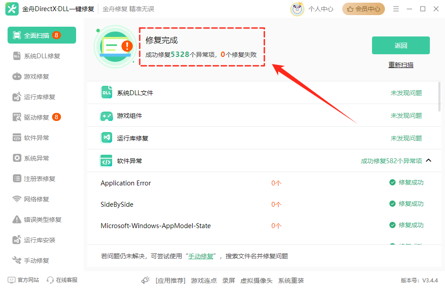Open 会员中心
445x289 pixels.
363,8
